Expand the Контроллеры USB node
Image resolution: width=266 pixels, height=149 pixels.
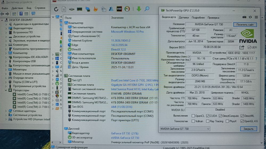click(x=6, y=61)
